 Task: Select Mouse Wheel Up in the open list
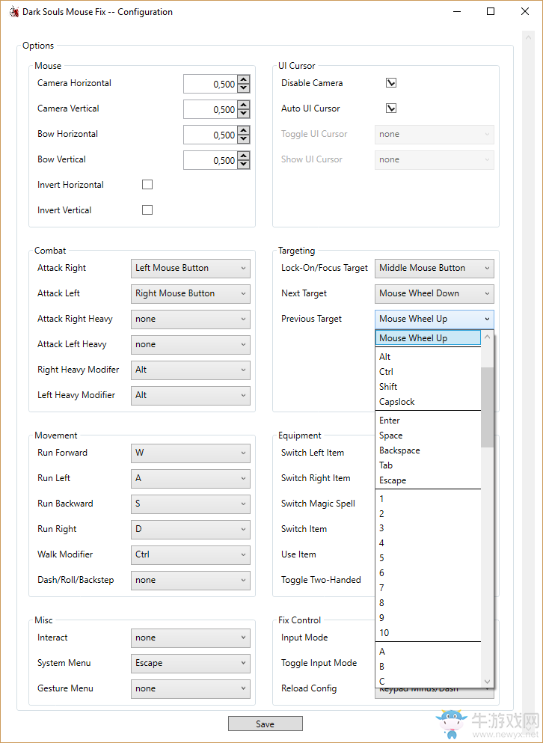coord(429,338)
